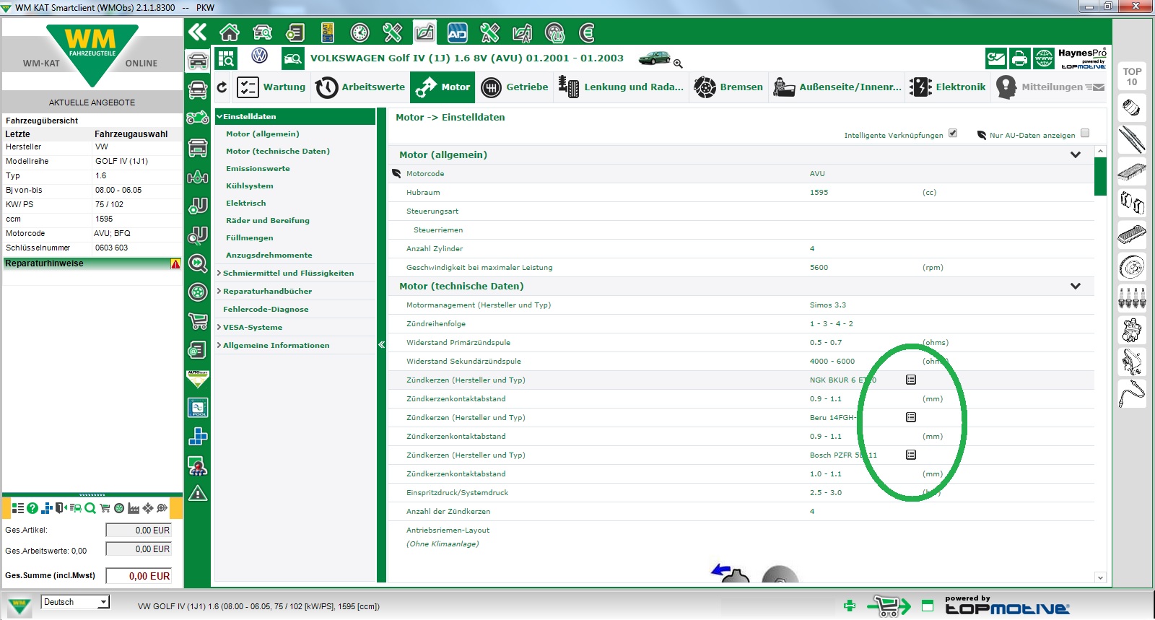The height and width of the screenshot is (620, 1155).
Task: Expand VESA-Systeme tree node
Action: 219,327
